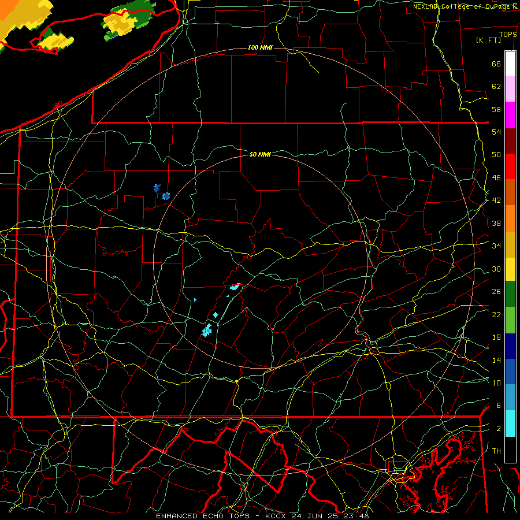Click the 62 value on the scale
Image resolution: width=520 pixels, height=520 pixels.
pos(496,86)
